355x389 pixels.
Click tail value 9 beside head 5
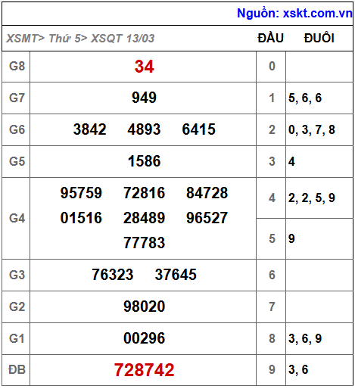291,238
